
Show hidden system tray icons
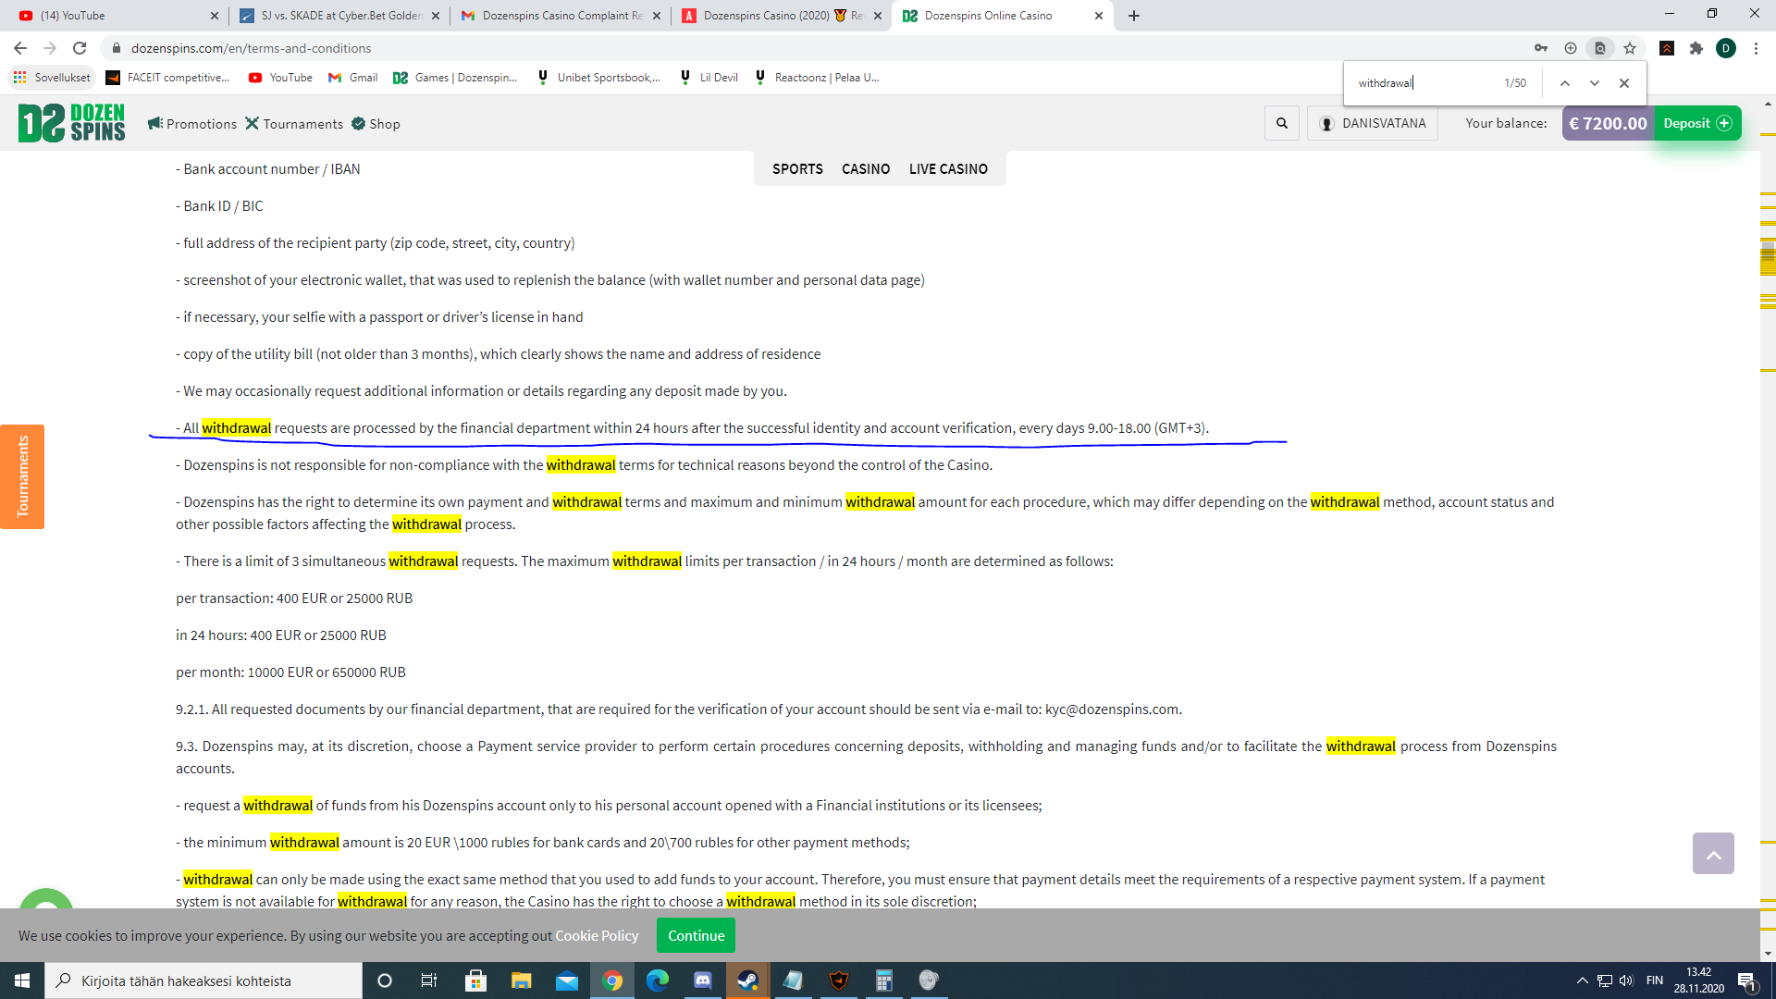[1582, 980]
